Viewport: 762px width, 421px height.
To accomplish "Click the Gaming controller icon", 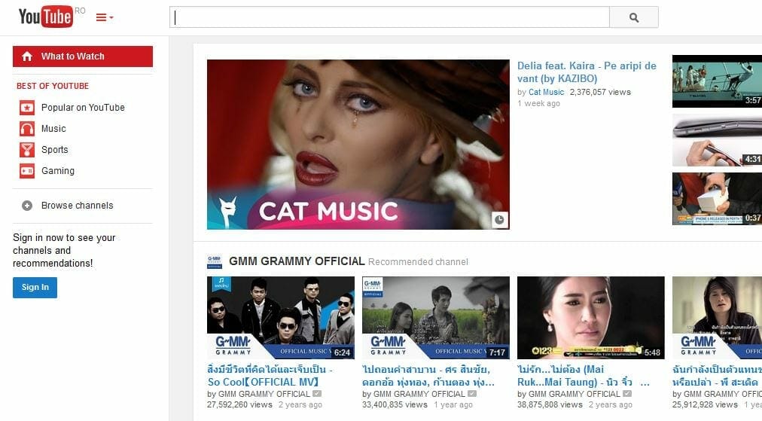I will pos(27,171).
